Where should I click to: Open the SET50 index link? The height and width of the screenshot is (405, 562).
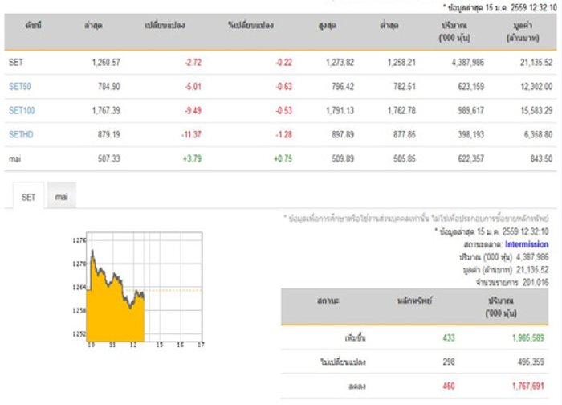coord(20,87)
